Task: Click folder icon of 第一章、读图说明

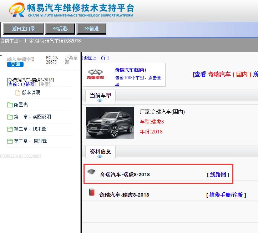Action: point(10,117)
